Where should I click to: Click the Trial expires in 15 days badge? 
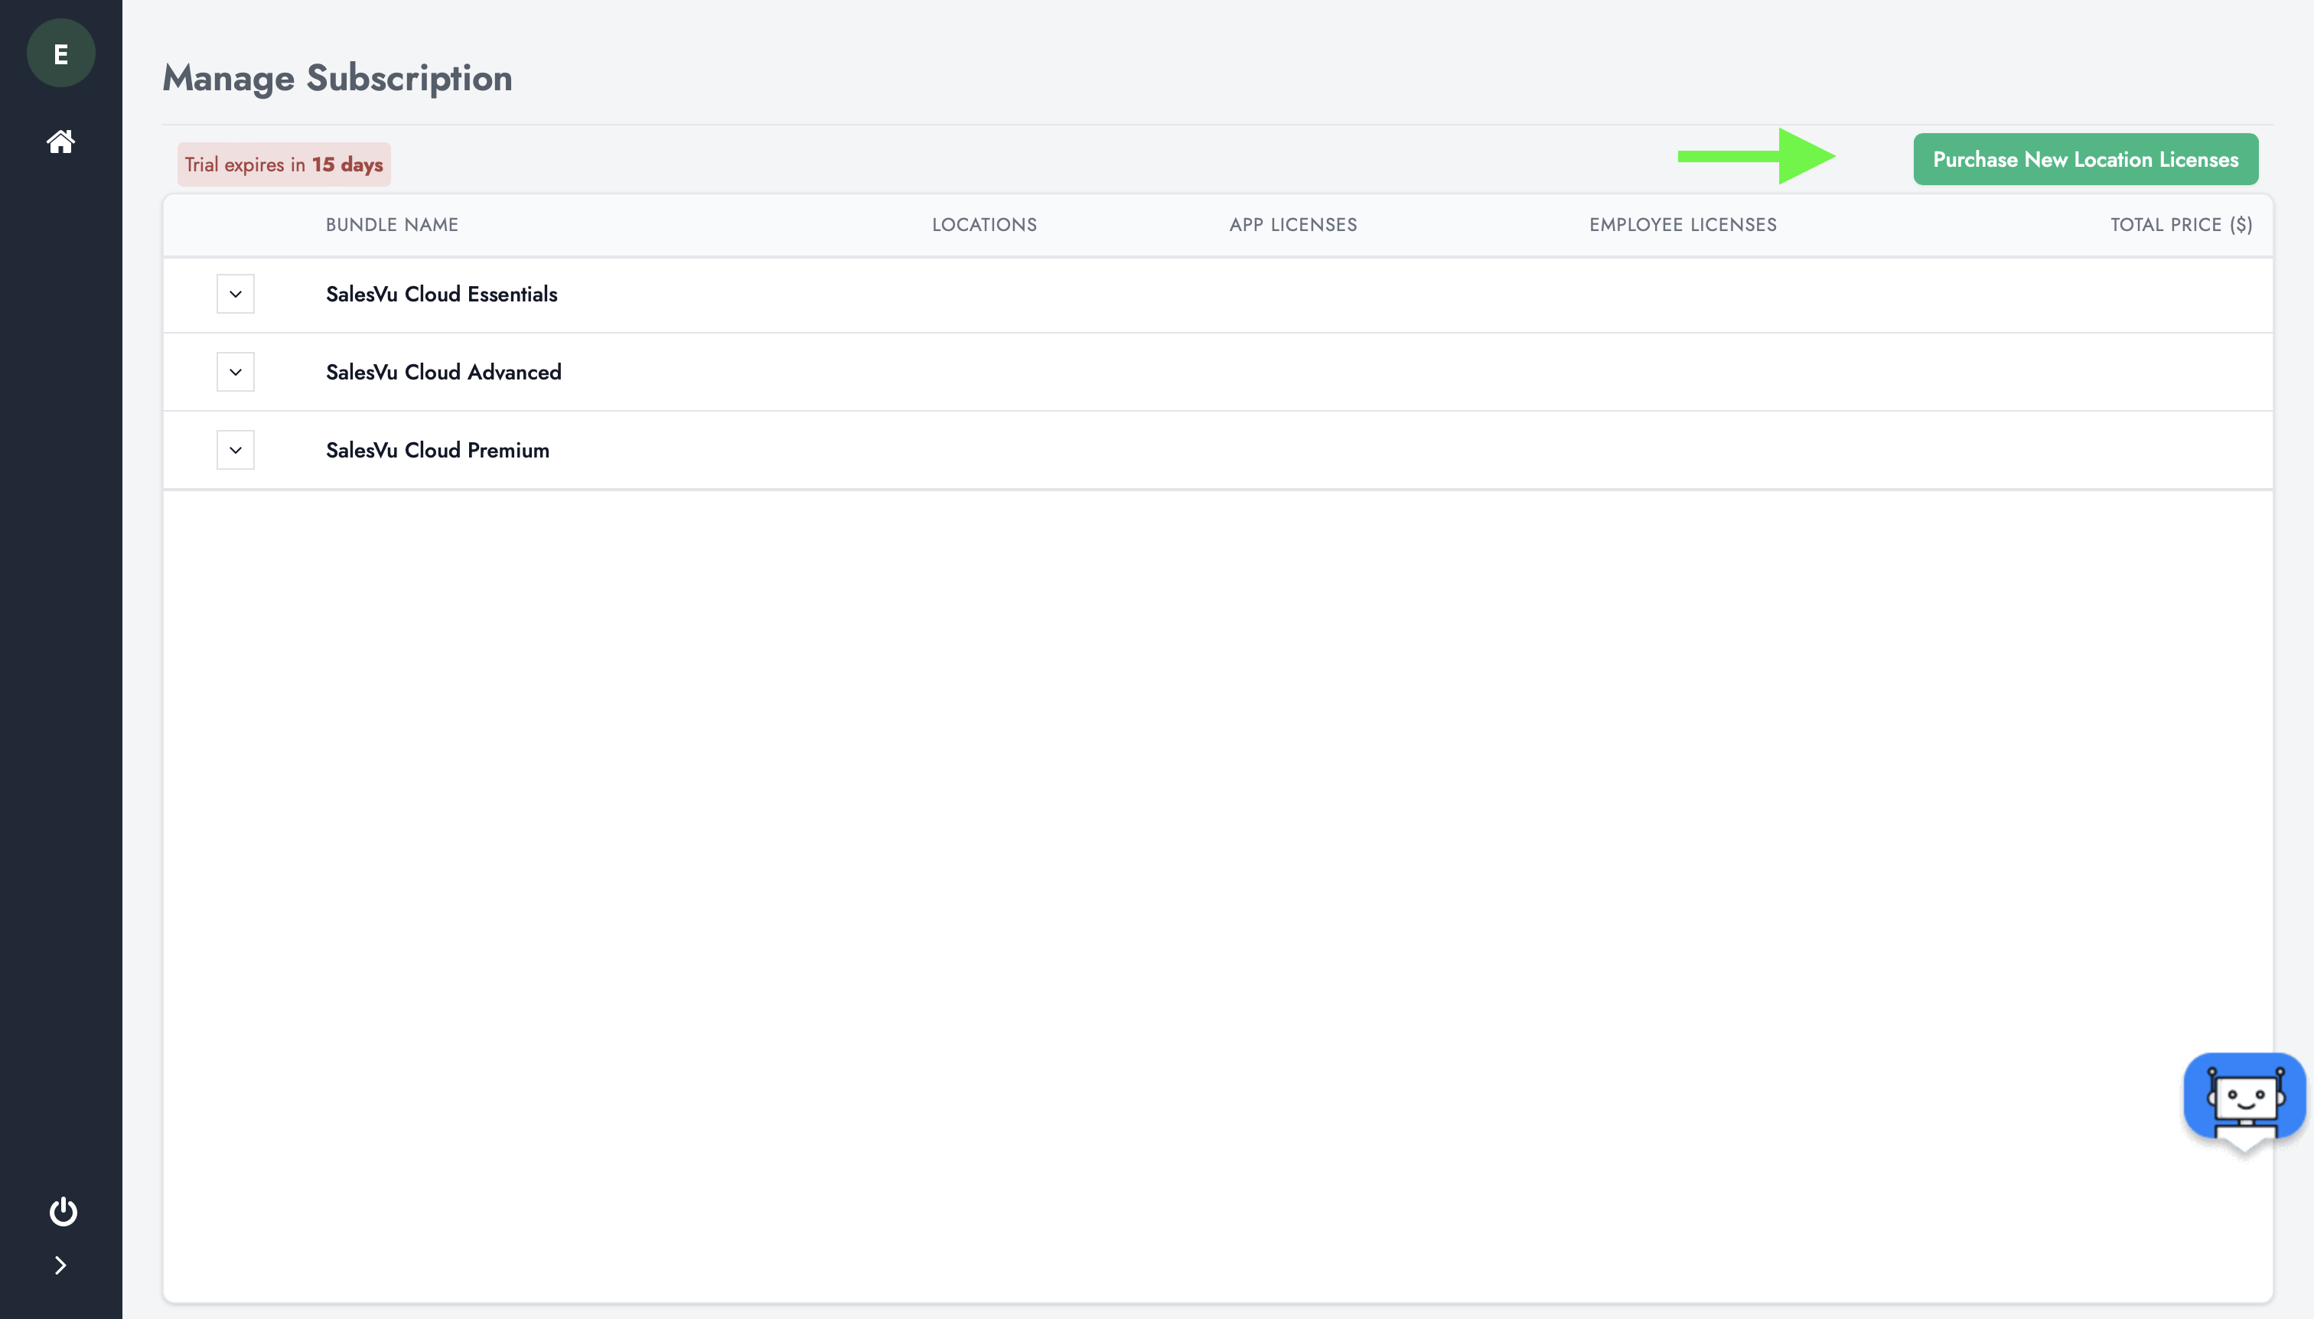tap(284, 165)
